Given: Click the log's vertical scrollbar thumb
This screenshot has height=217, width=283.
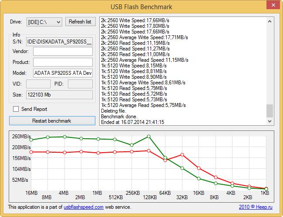Looking at the screenshot, I should pos(270,111).
